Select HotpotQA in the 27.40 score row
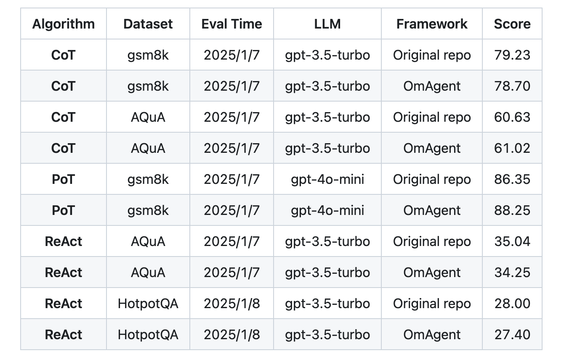 (x=148, y=335)
